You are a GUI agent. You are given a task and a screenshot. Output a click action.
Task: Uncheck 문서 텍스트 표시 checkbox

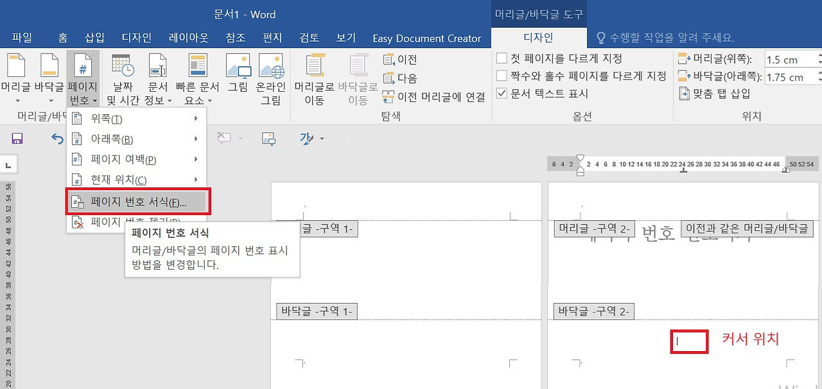[501, 92]
